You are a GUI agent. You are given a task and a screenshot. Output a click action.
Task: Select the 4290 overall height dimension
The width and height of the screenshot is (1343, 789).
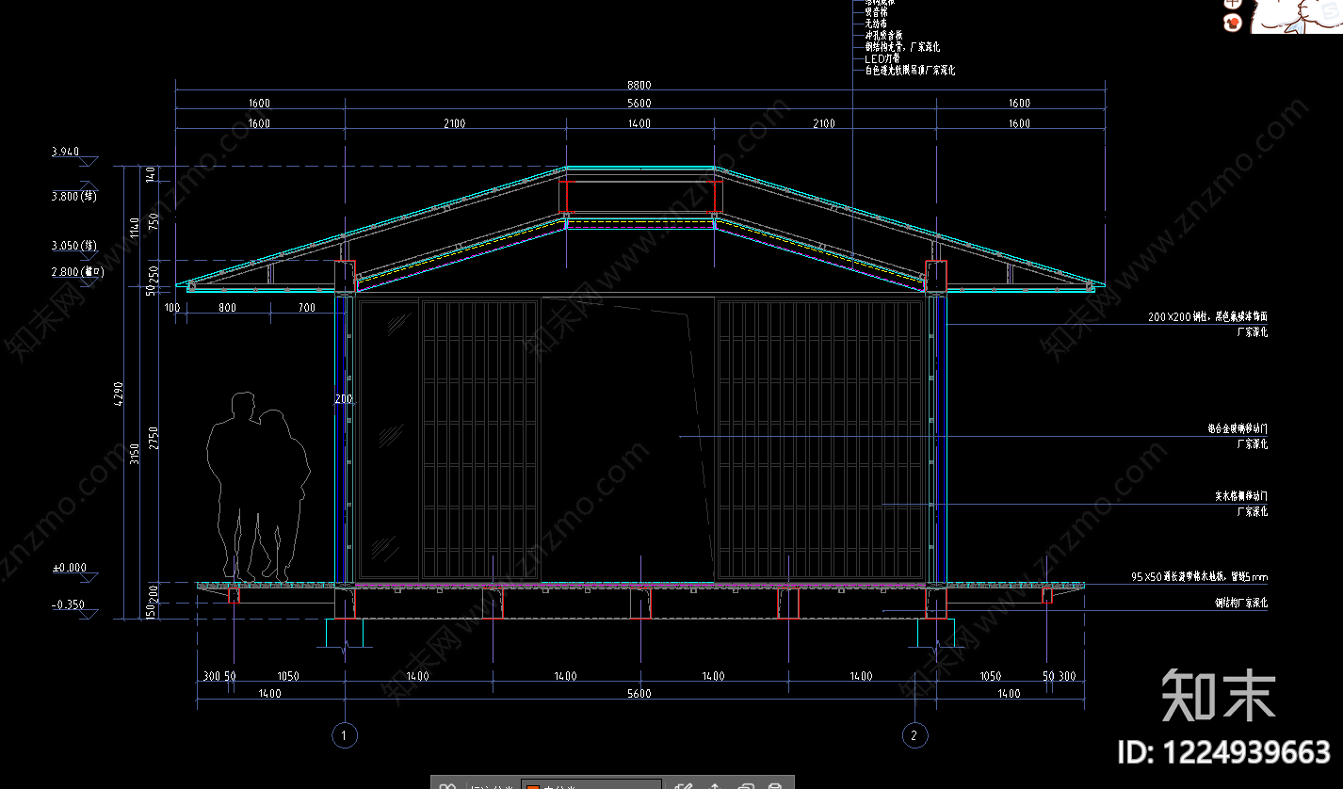[118, 393]
